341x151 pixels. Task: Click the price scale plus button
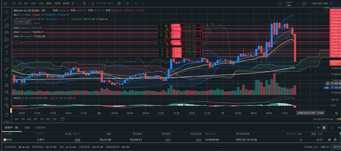327,83
